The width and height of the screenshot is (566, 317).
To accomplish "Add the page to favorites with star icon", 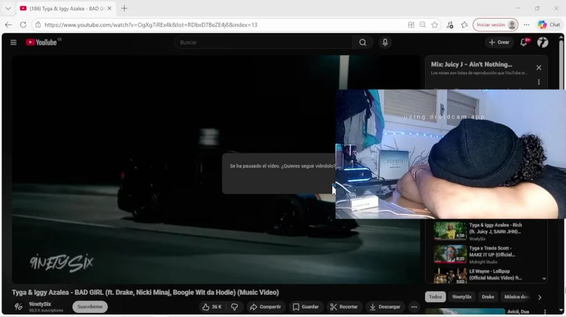I will [435, 25].
